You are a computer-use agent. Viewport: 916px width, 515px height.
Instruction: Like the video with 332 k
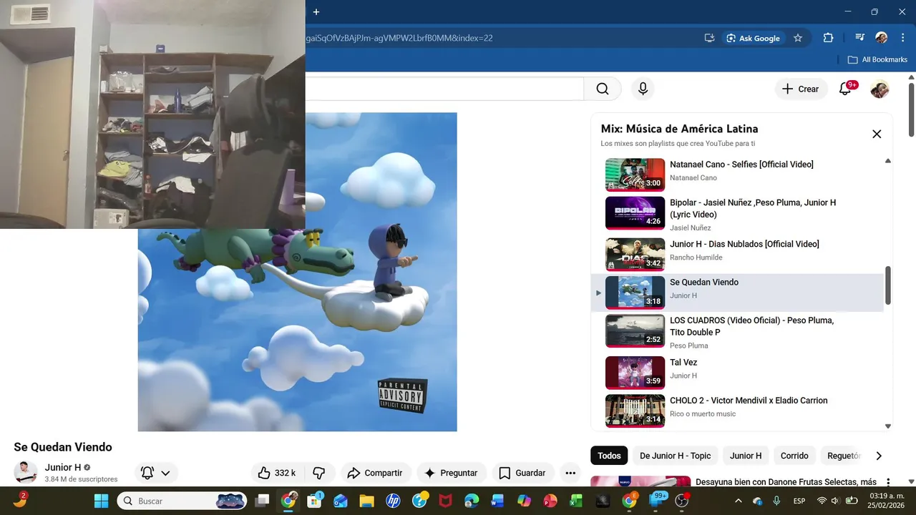(x=277, y=473)
